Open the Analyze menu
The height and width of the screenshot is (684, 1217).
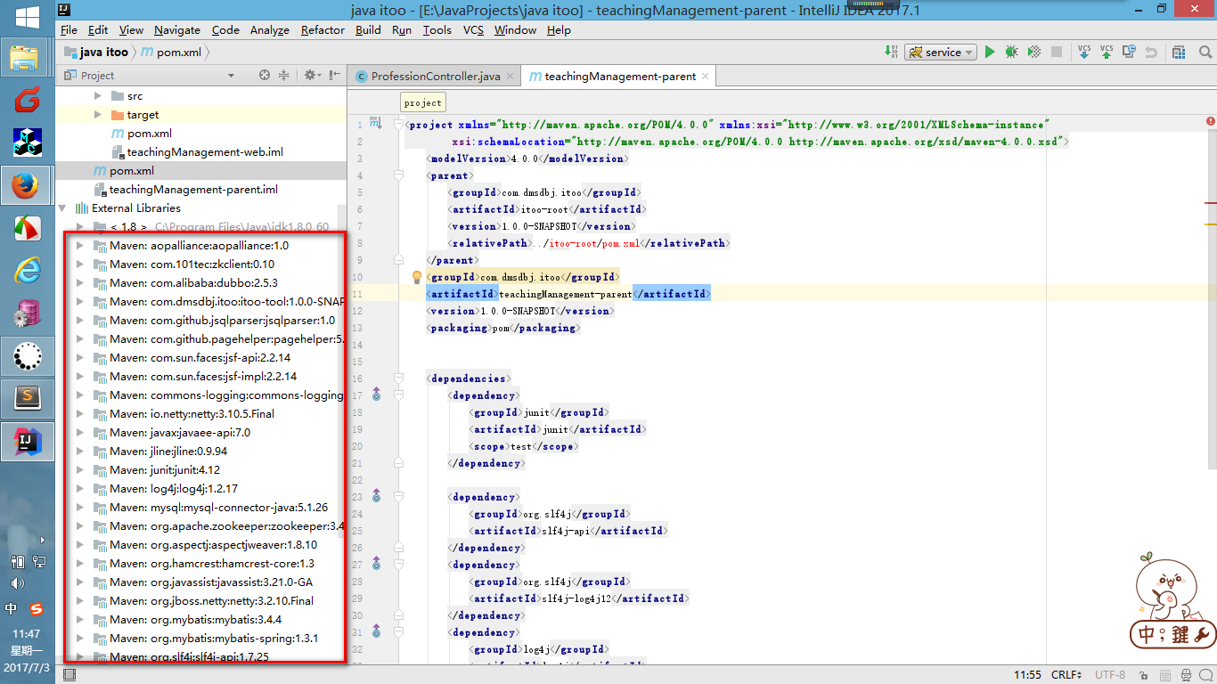pos(269,29)
